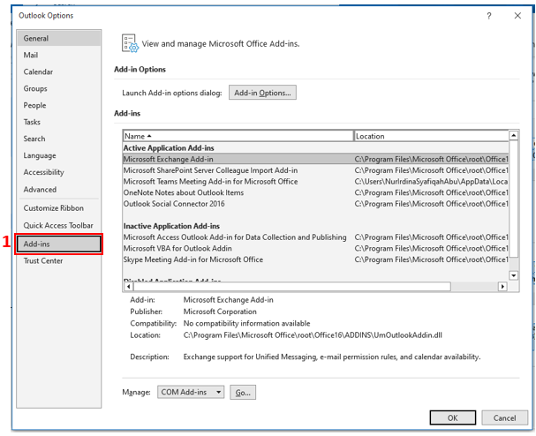Select Microsoft SharePoint Server Colleague Import Add-in
The image size is (536, 436).
click(315, 170)
